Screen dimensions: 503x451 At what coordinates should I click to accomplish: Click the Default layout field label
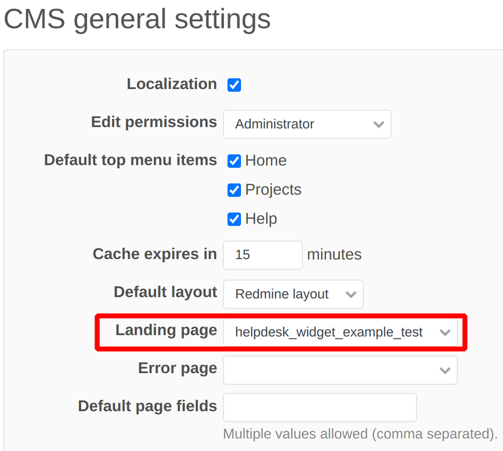[165, 292]
